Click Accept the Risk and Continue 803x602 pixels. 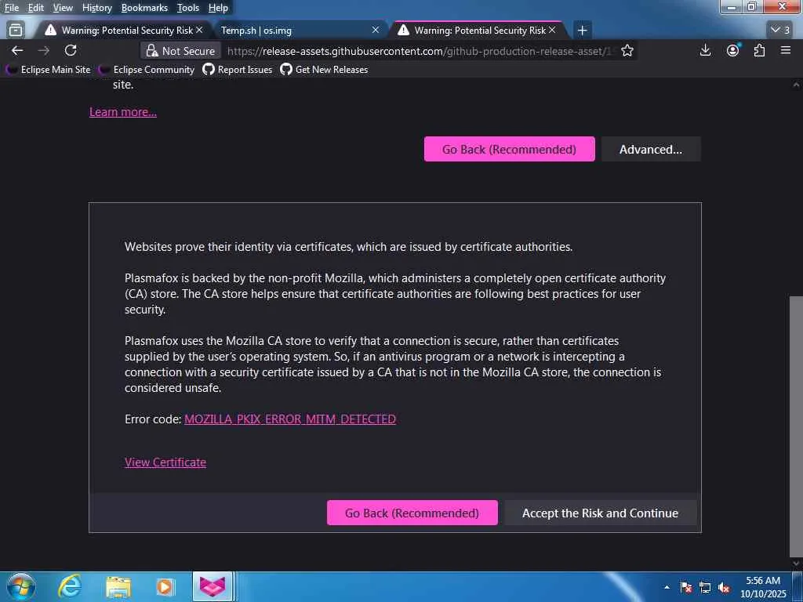(x=600, y=513)
